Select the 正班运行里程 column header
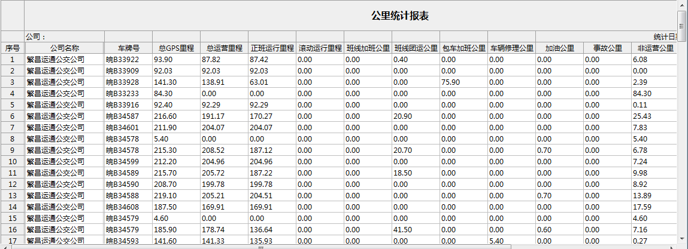Screen dimensions: 688x249 pos(272,48)
